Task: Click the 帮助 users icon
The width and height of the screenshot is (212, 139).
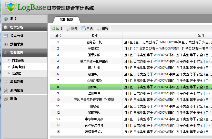Action: point(6,99)
